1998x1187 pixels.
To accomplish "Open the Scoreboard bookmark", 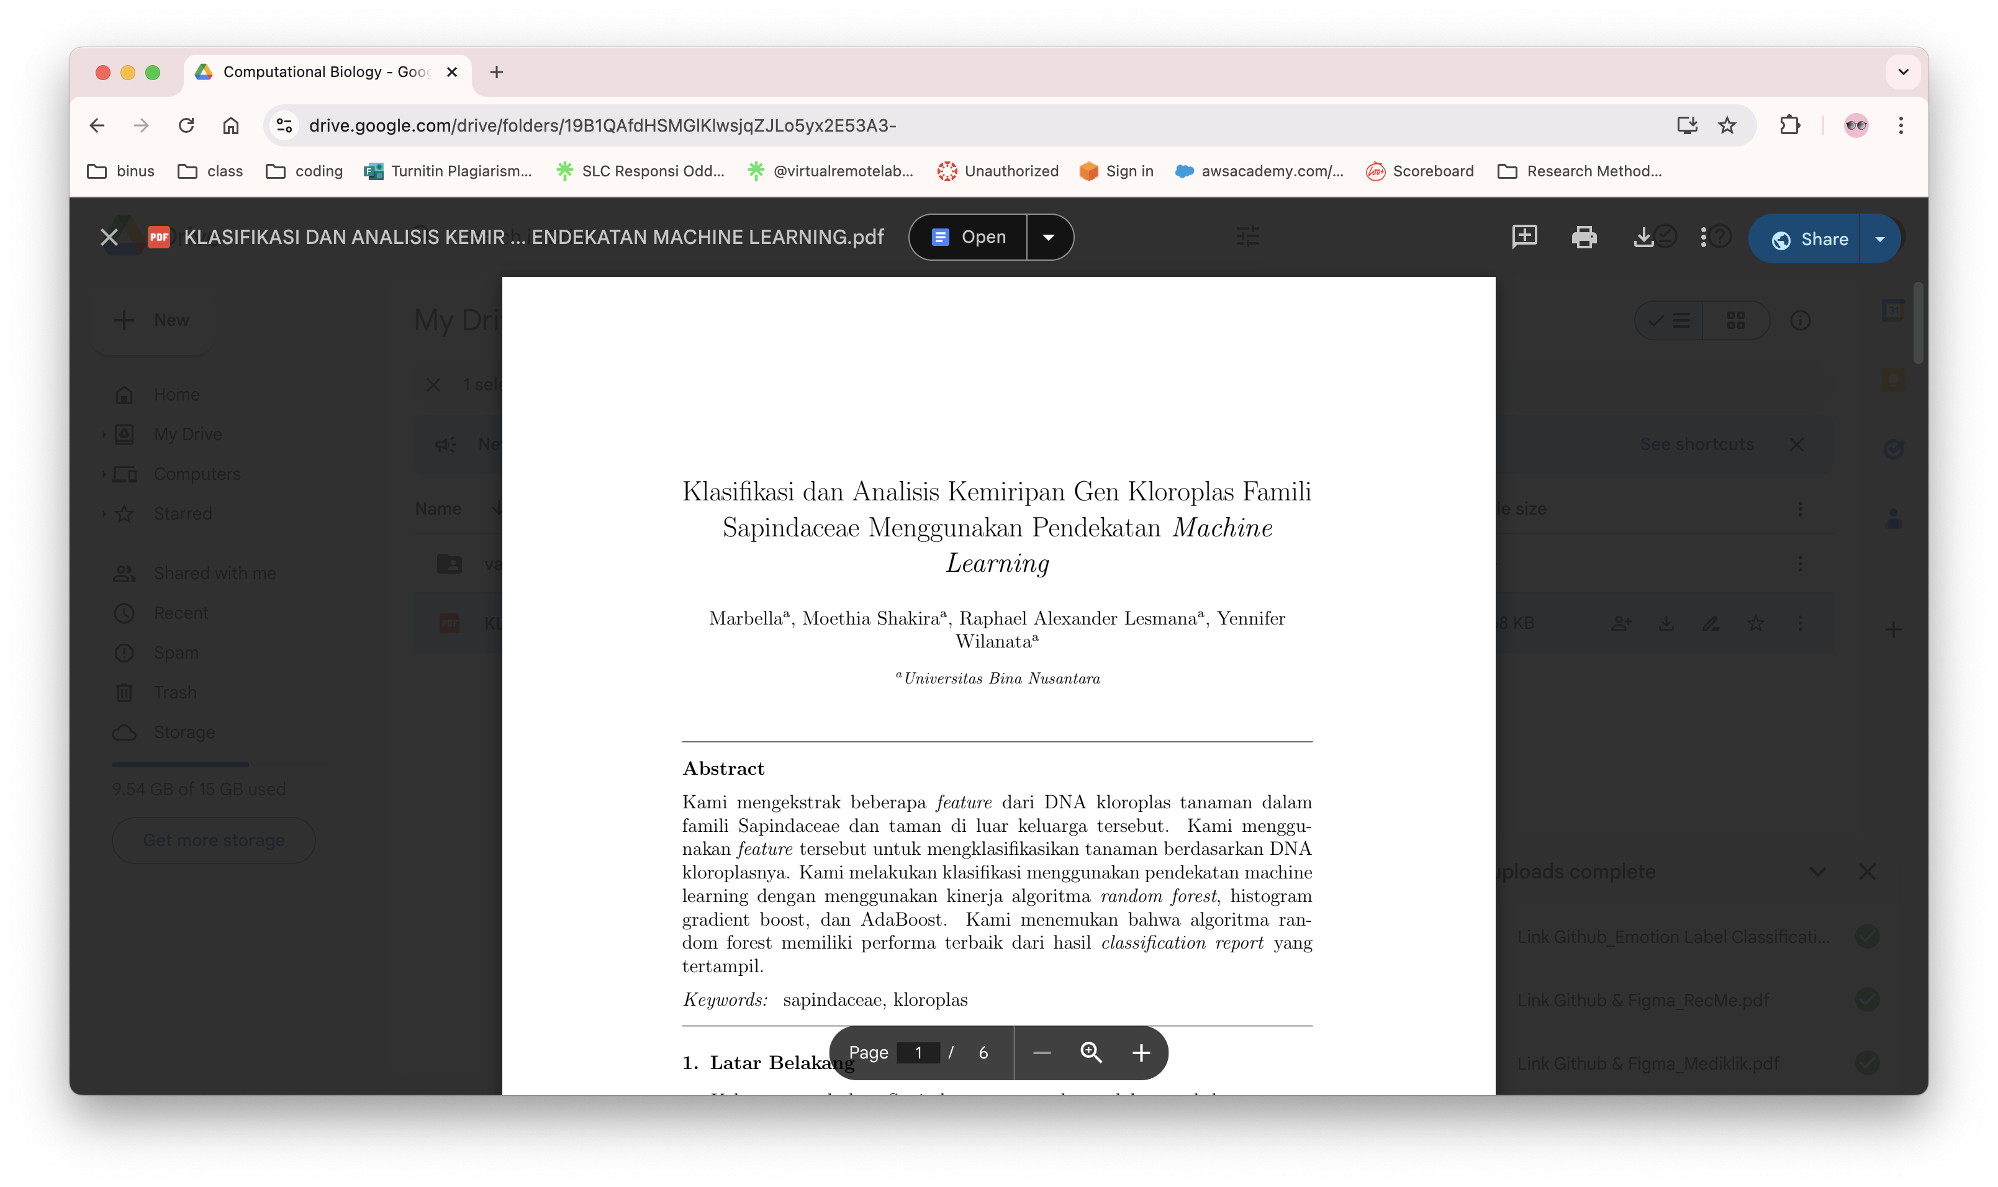I will (1420, 171).
